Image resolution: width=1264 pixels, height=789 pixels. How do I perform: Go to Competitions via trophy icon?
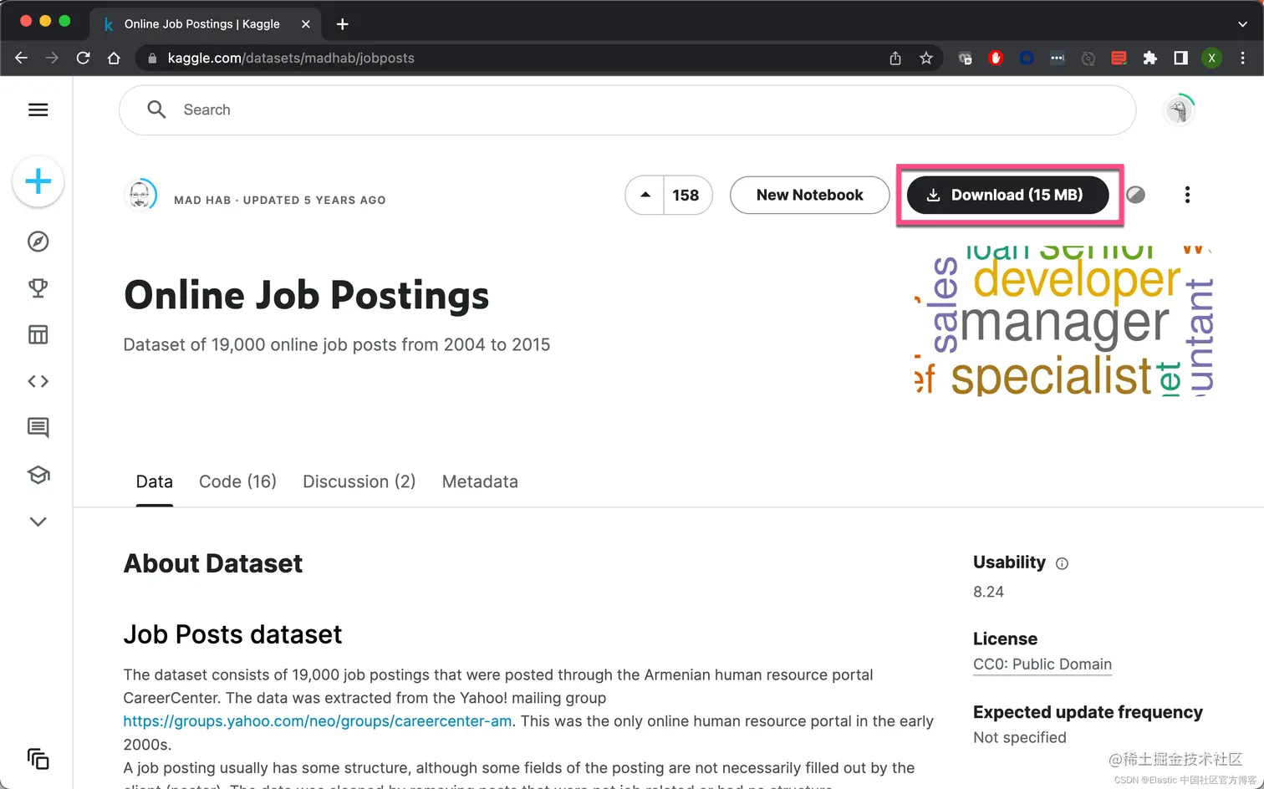(x=38, y=288)
